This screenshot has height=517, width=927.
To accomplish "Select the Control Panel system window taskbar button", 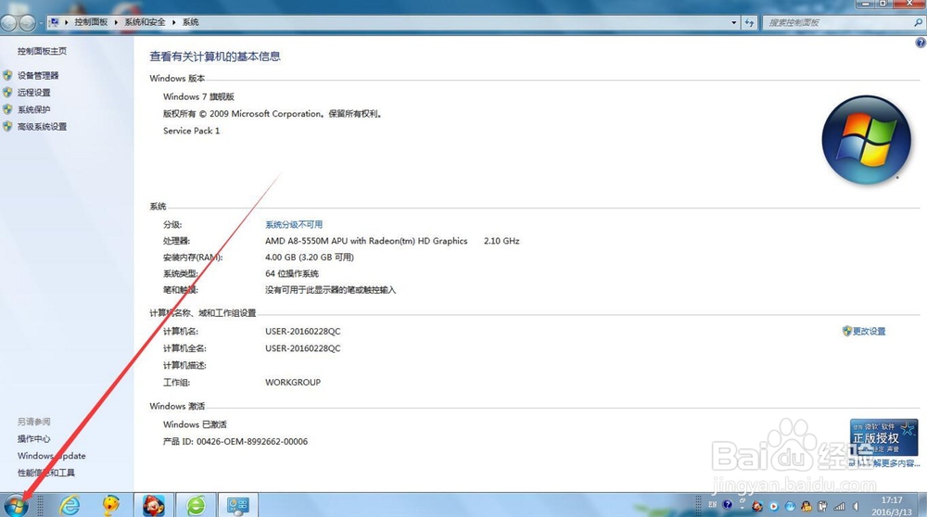I will pos(237,505).
